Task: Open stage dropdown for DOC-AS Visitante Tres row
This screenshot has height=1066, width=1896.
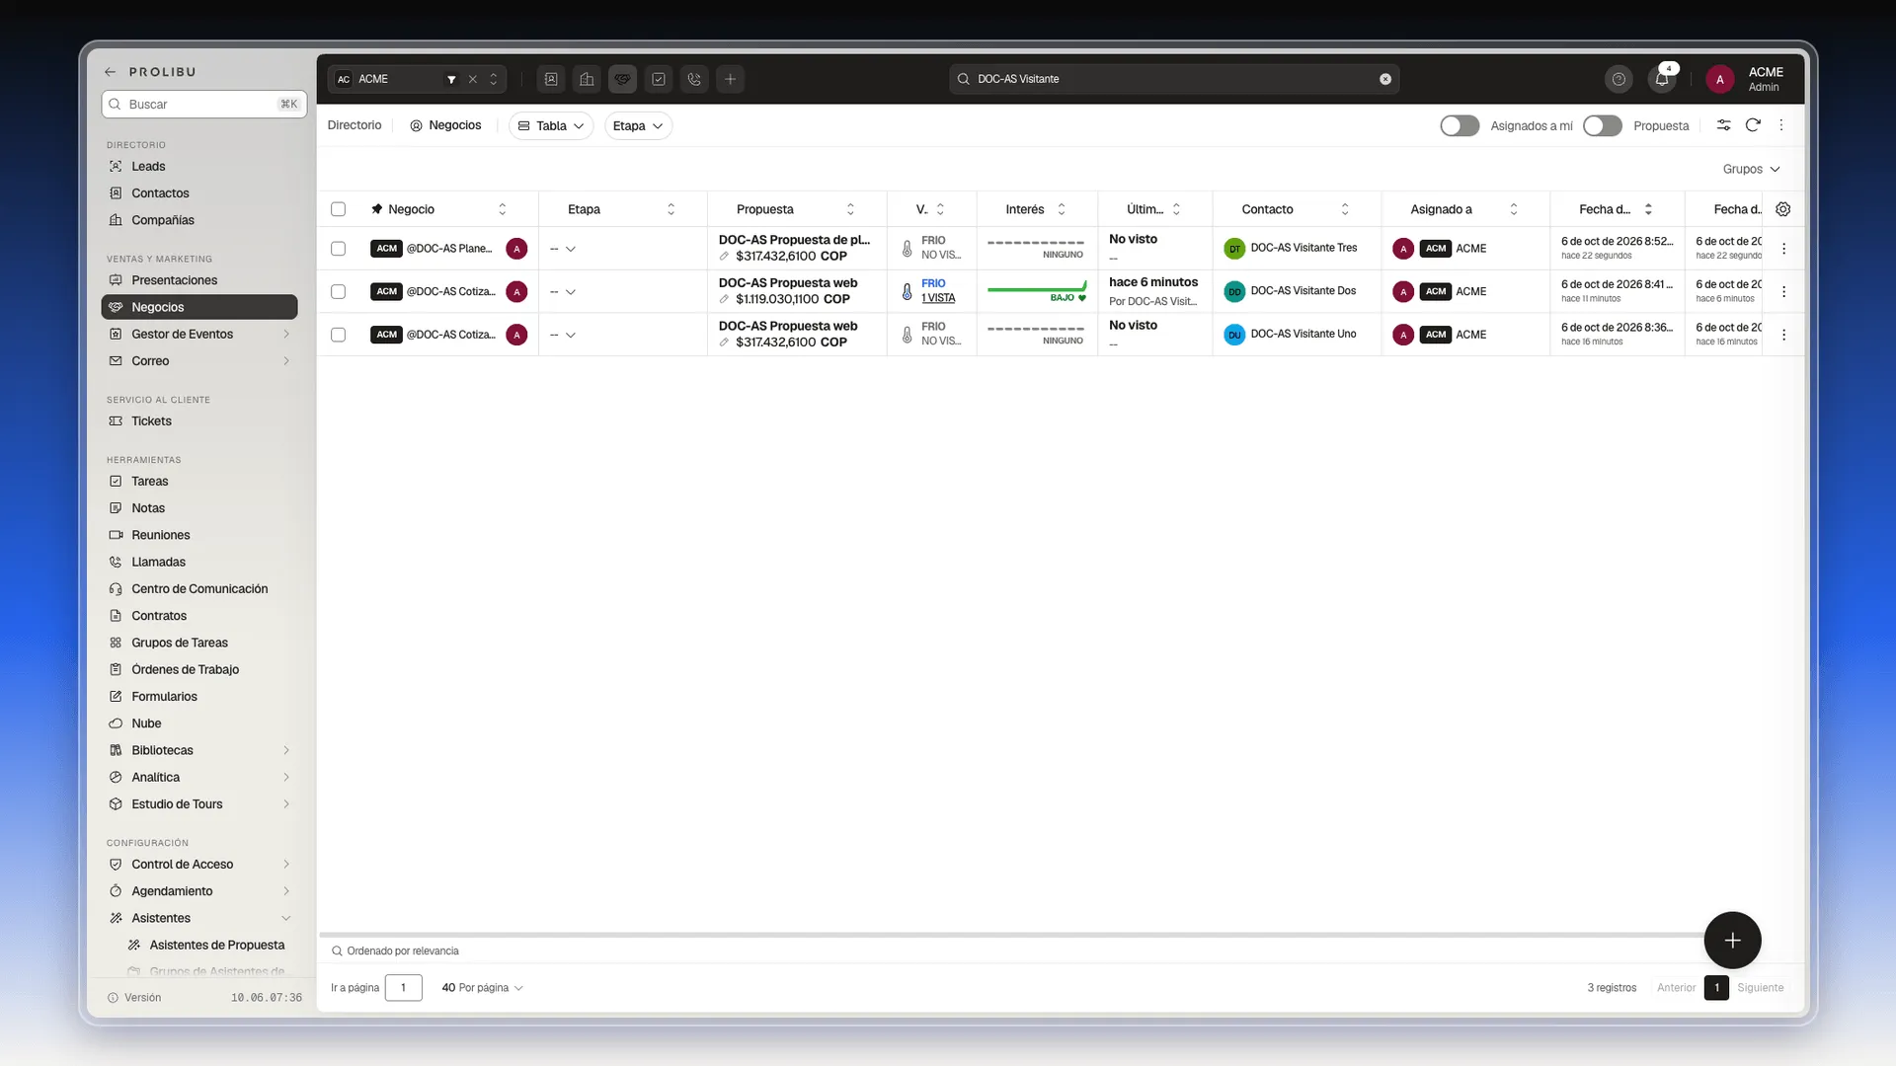Action: point(563,249)
